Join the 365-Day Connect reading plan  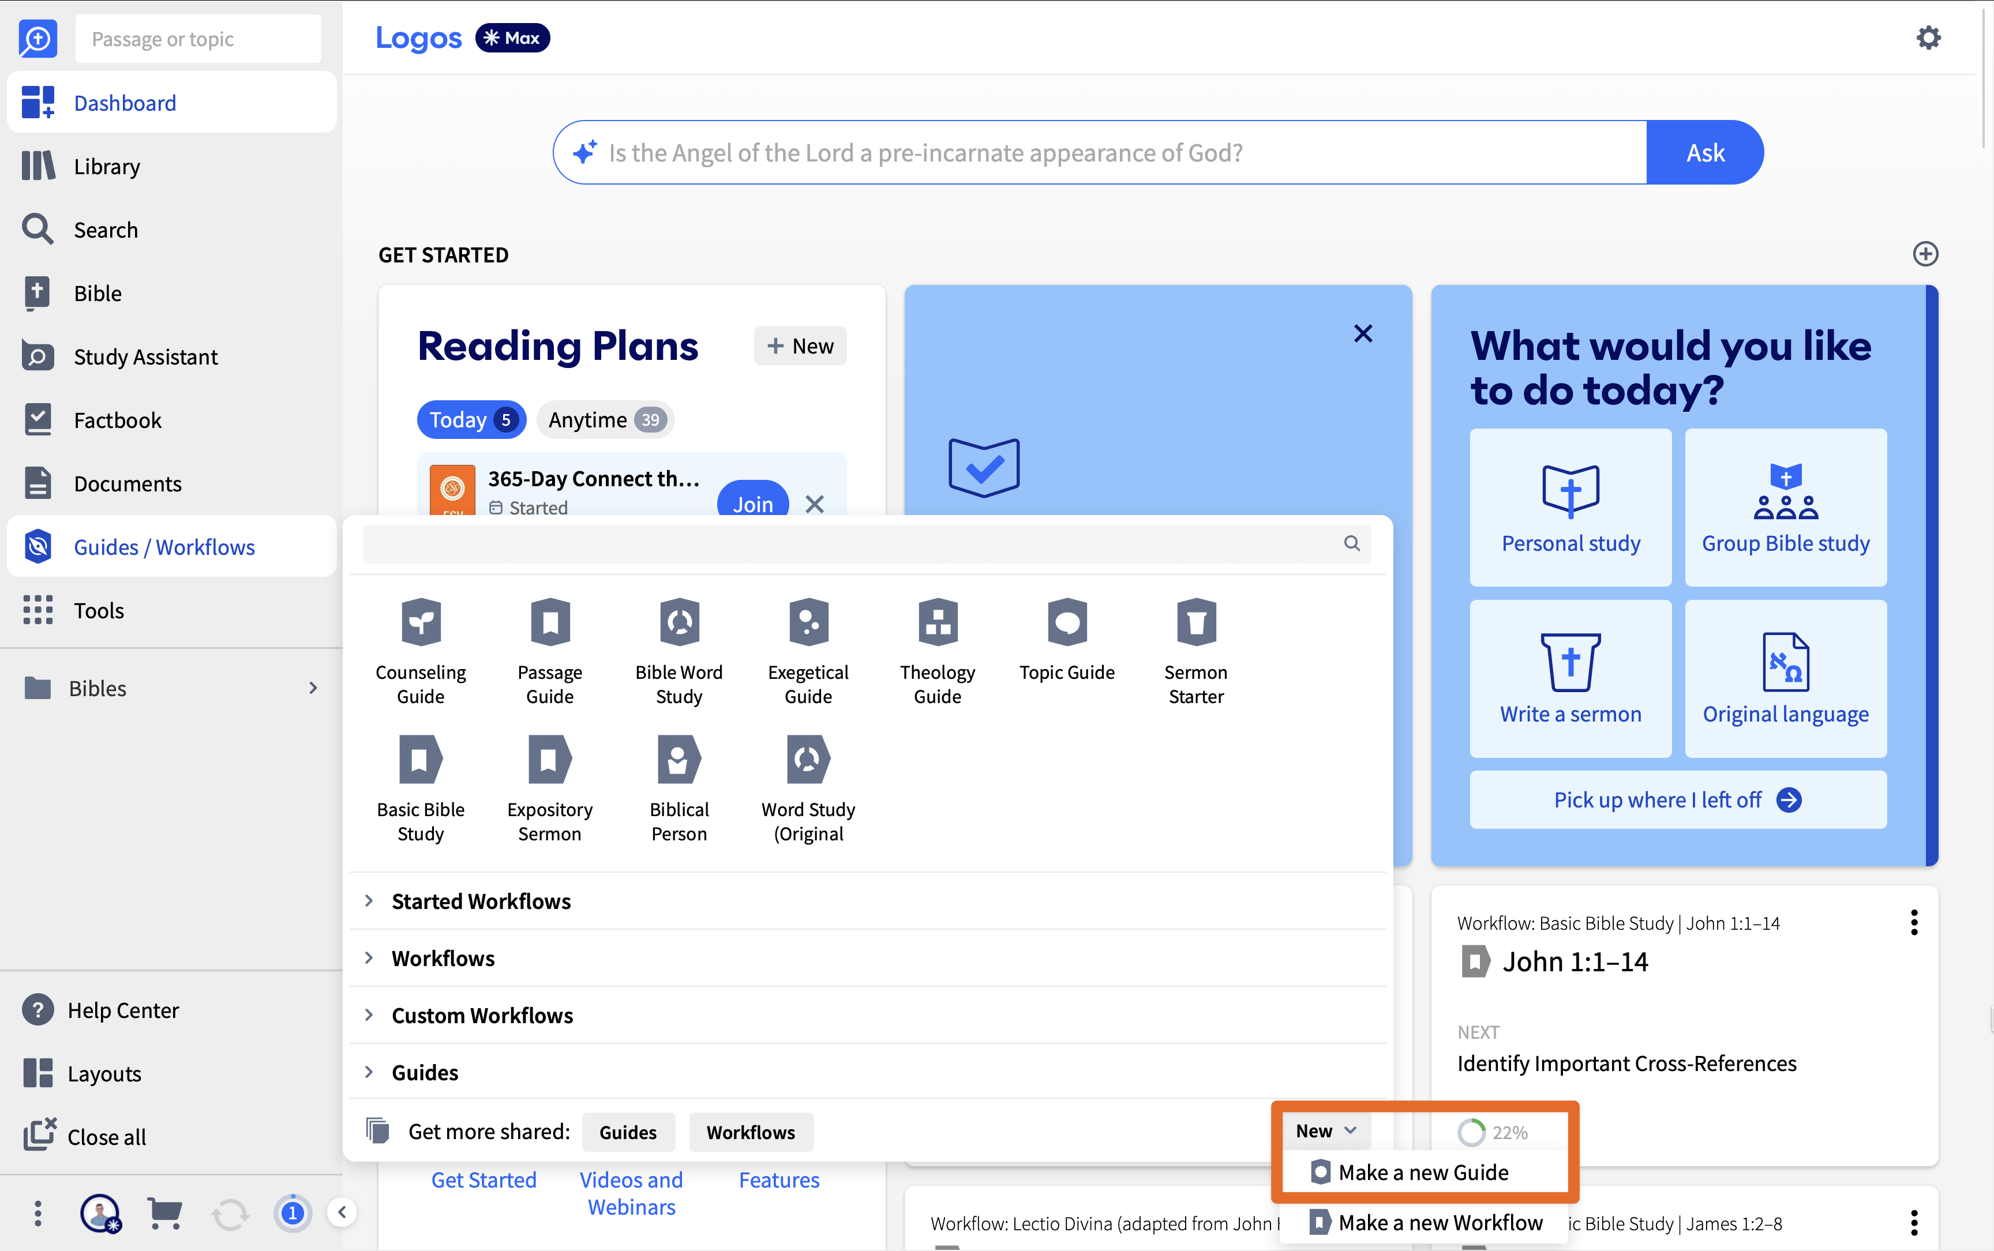(x=752, y=503)
